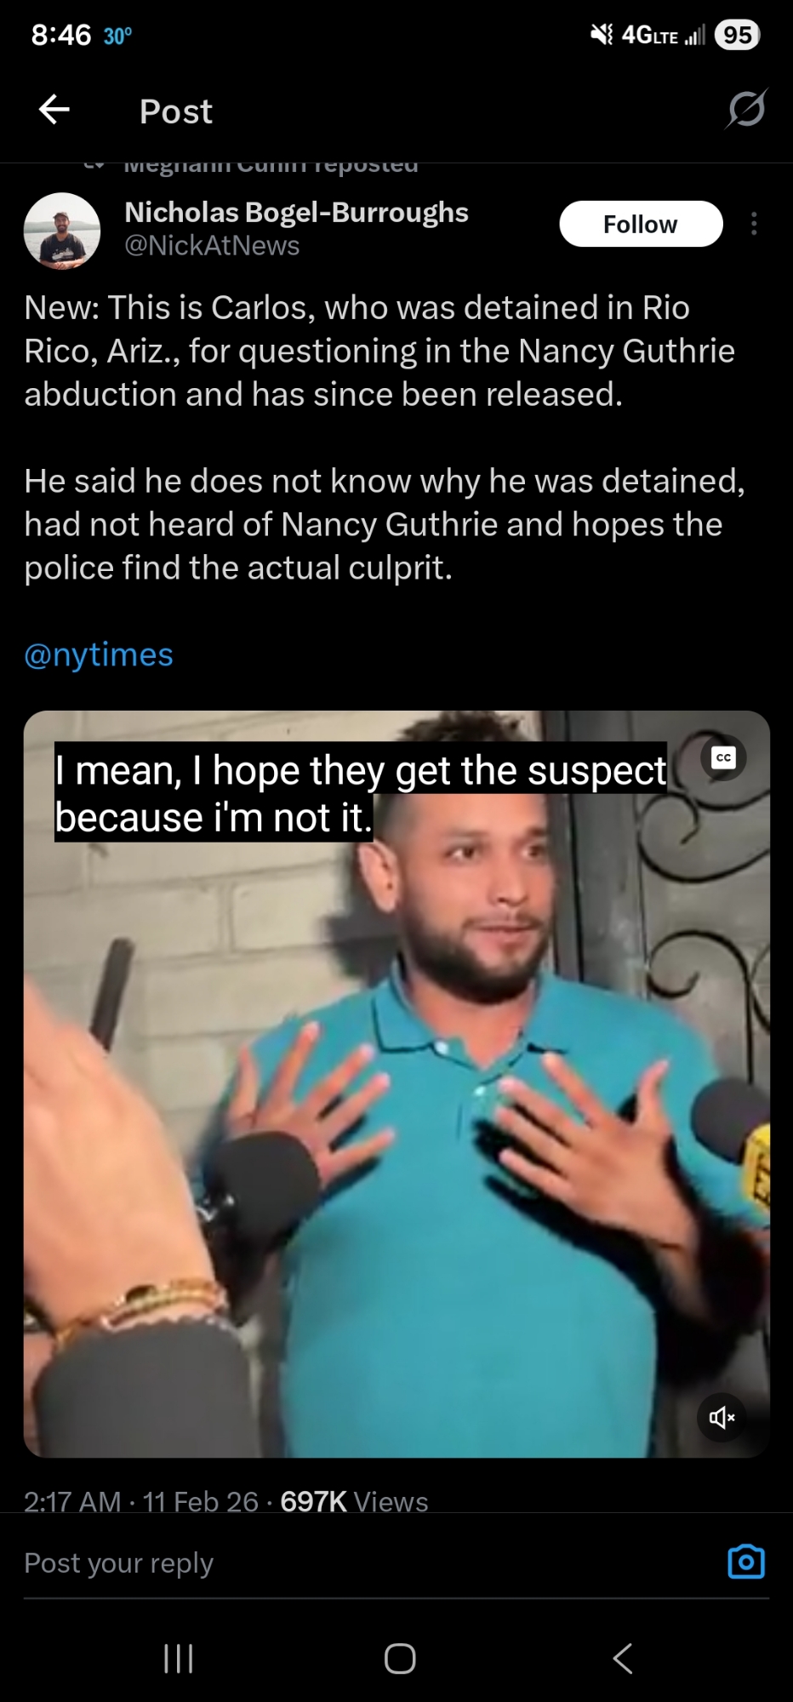The width and height of the screenshot is (793, 1702).
Task: Open the three-dot post options menu
Action: click(x=754, y=224)
